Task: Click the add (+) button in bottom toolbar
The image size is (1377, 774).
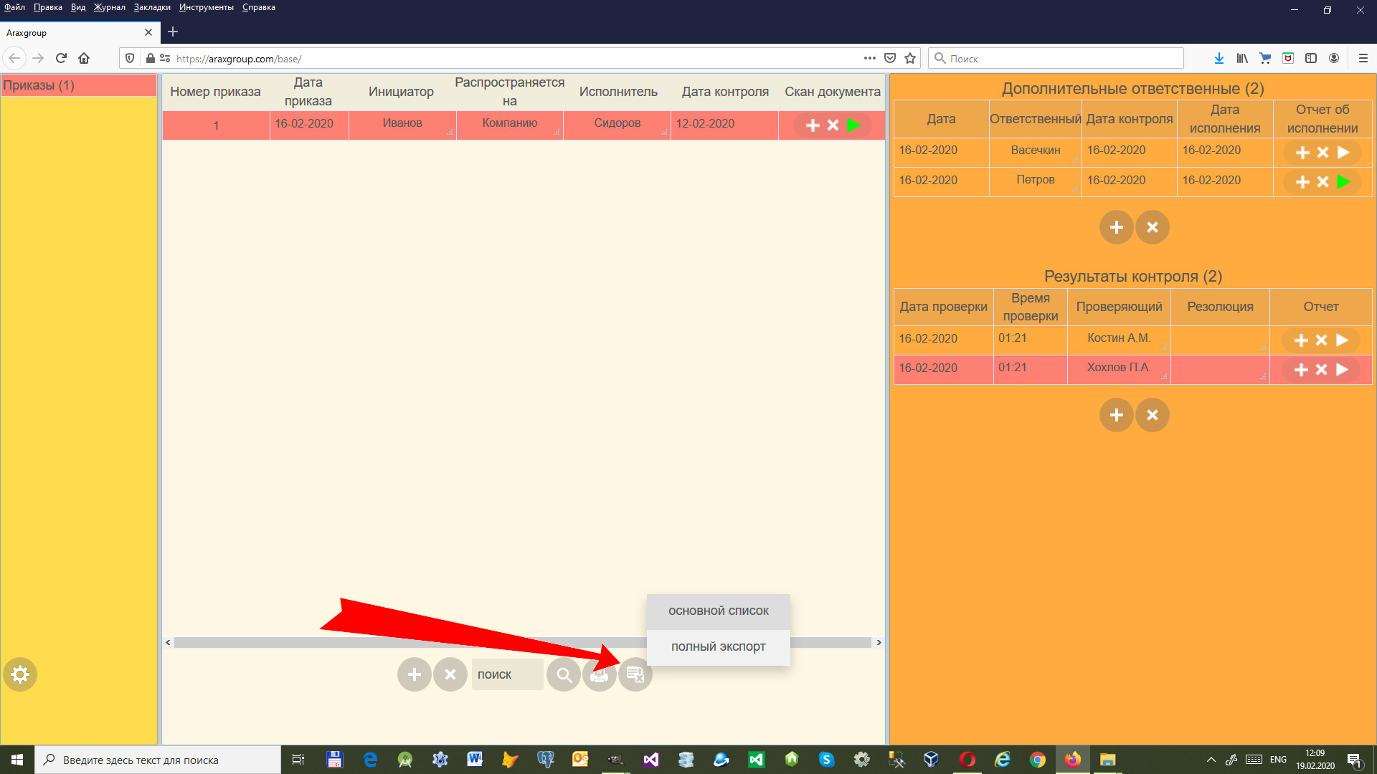Action: click(x=415, y=674)
